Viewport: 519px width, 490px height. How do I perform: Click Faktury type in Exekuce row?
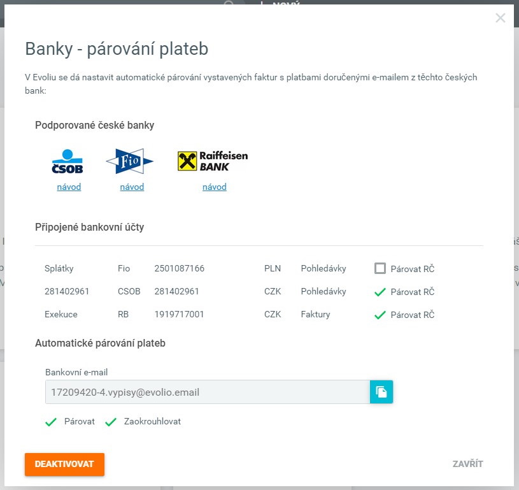coord(315,314)
